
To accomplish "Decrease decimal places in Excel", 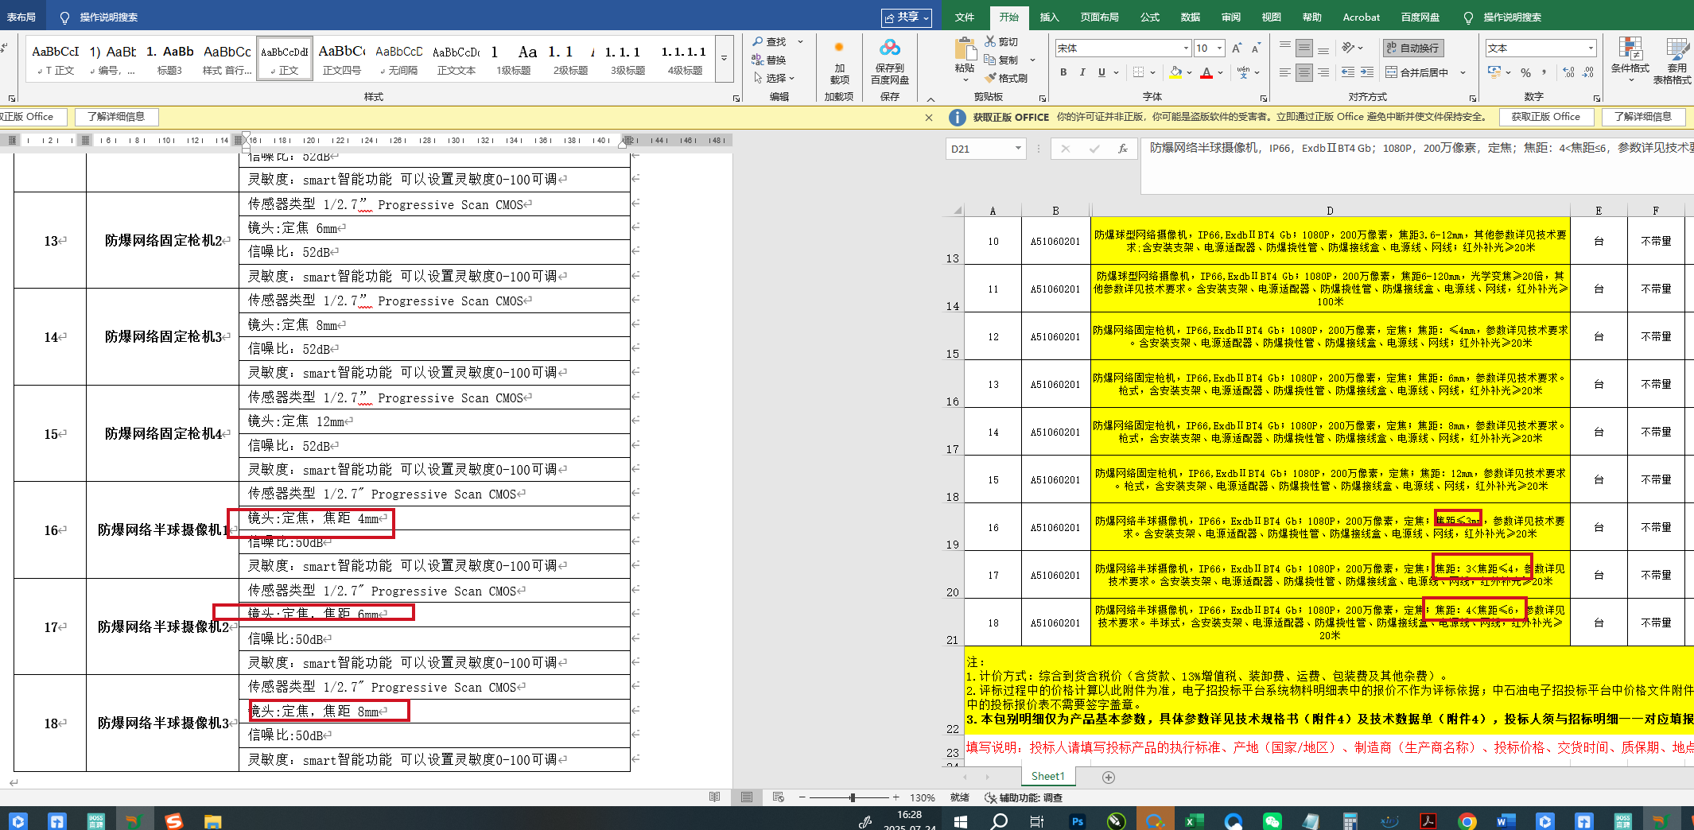I will [x=1587, y=72].
